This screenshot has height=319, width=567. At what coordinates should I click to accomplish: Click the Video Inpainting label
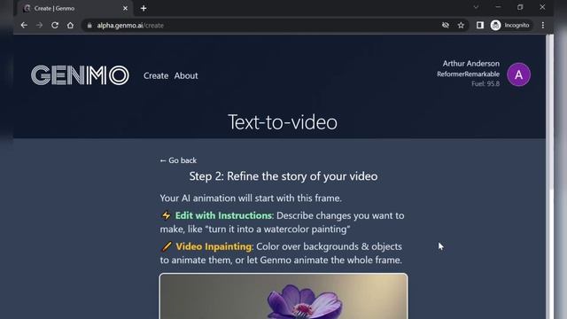point(214,246)
